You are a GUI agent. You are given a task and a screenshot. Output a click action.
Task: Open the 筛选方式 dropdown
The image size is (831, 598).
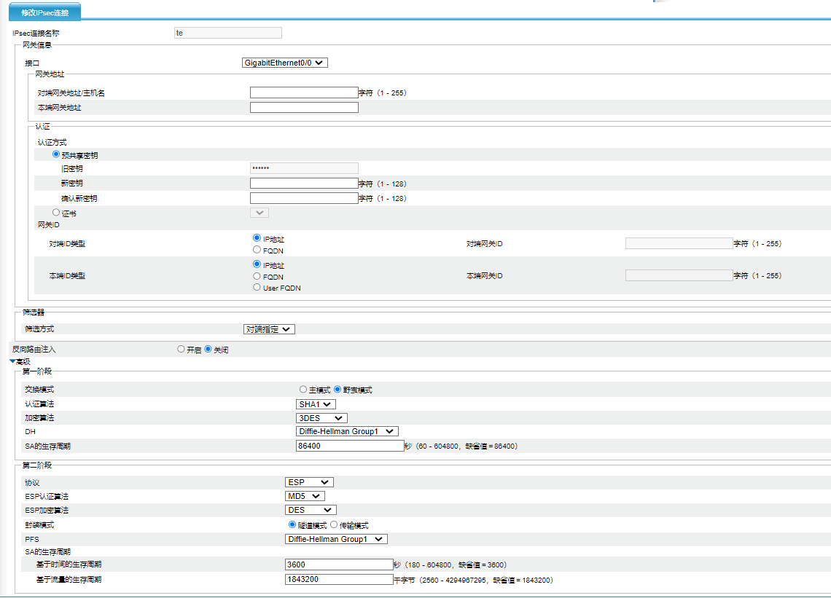269,329
